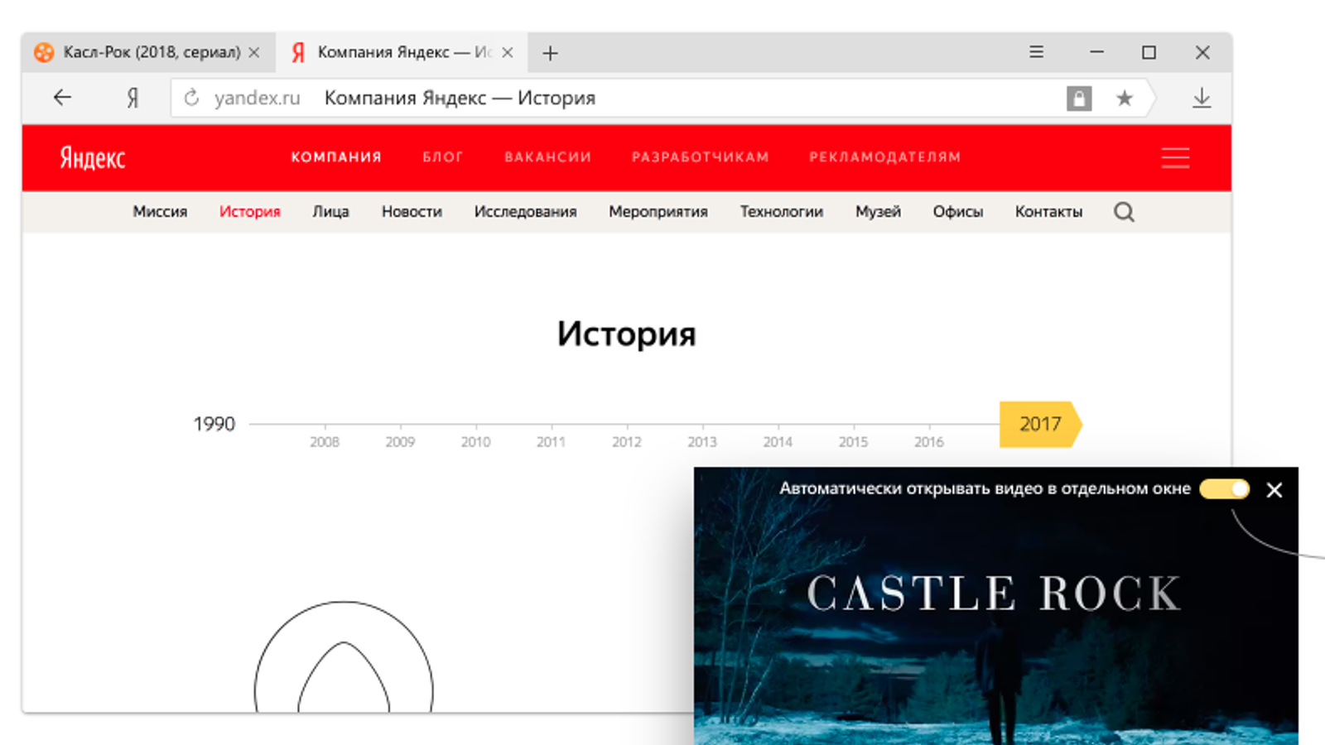This screenshot has height=745, width=1325.
Task: Bookmark the page with the star icon
Action: point(1124,99)
